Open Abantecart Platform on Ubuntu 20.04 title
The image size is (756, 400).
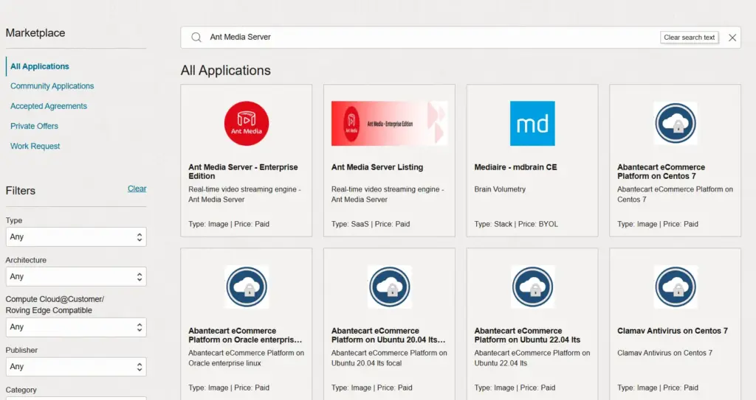pos(388,335)
